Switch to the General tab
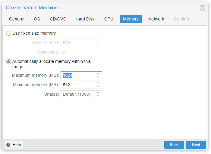Screen dimensions: 211x154 [17, 19]
